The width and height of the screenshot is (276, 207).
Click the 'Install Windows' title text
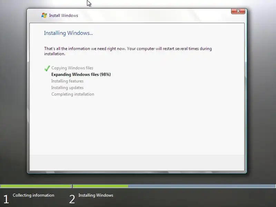[63, 16]
